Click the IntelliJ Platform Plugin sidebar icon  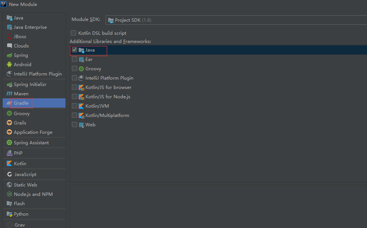(9, 74)
